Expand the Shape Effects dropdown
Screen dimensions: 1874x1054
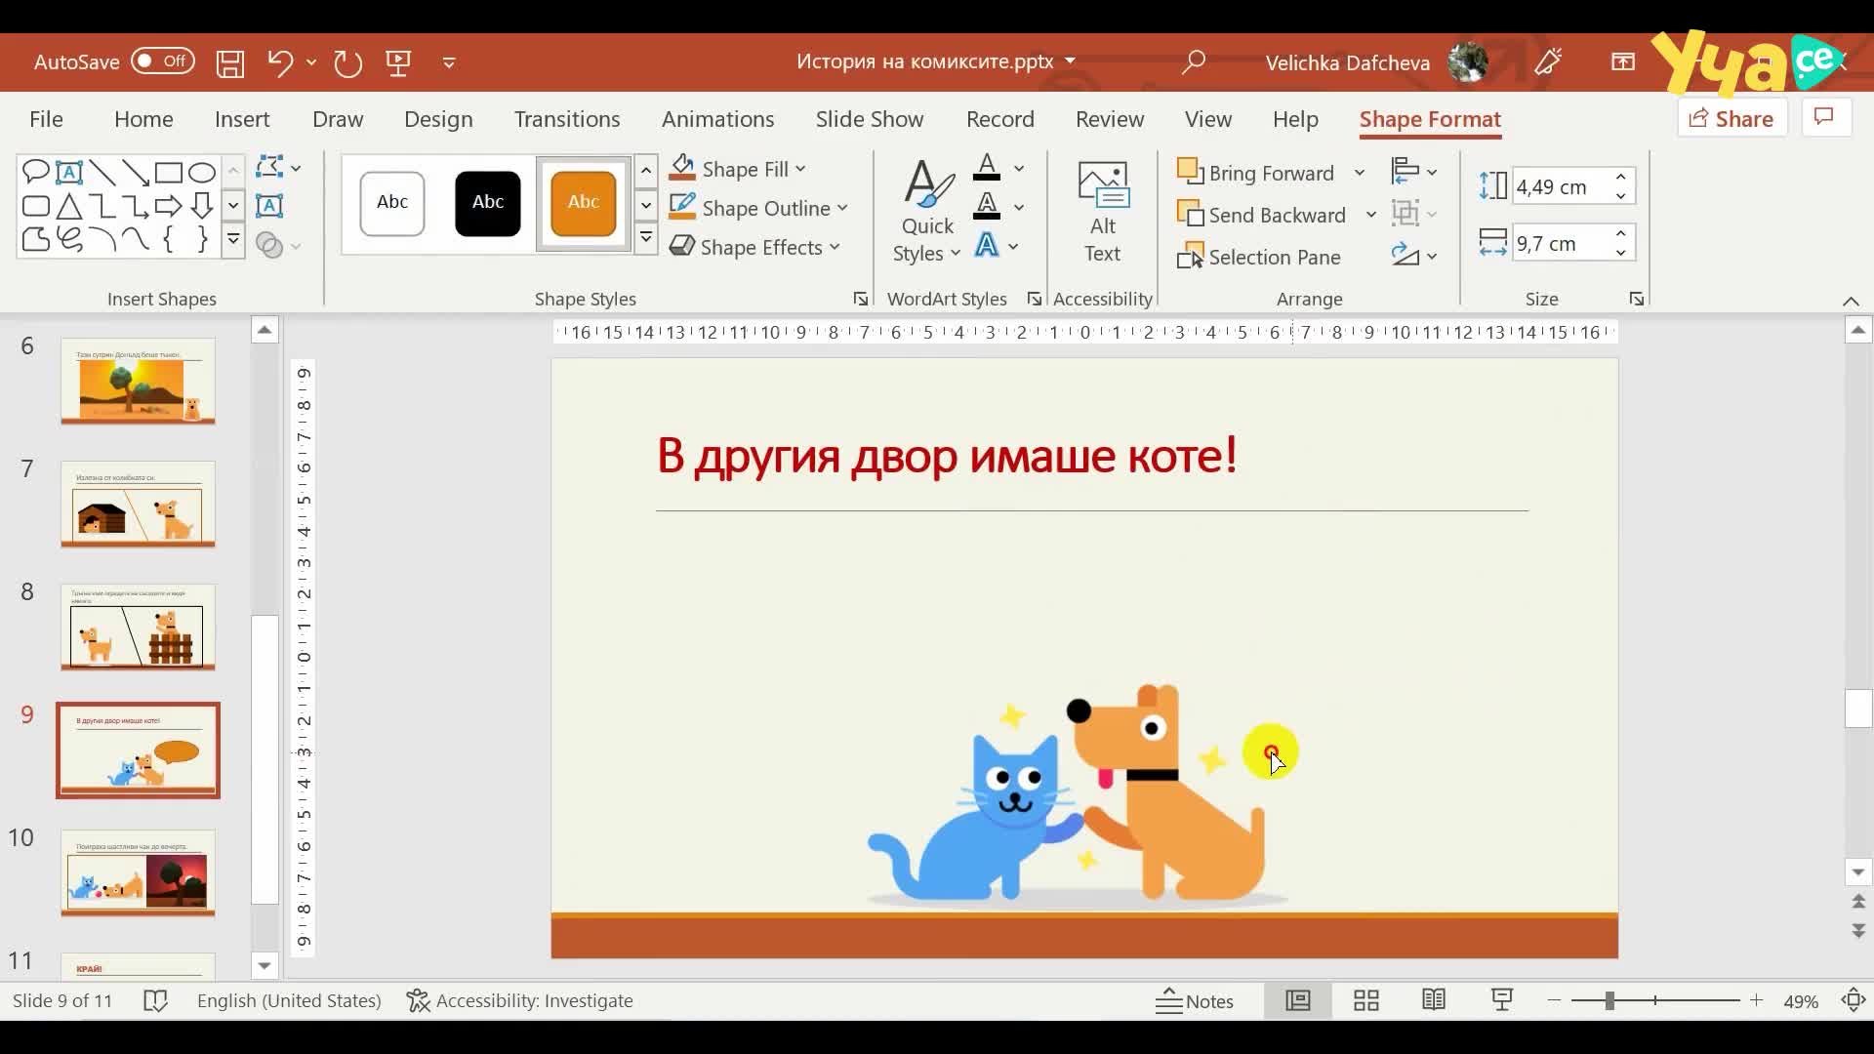835,247
